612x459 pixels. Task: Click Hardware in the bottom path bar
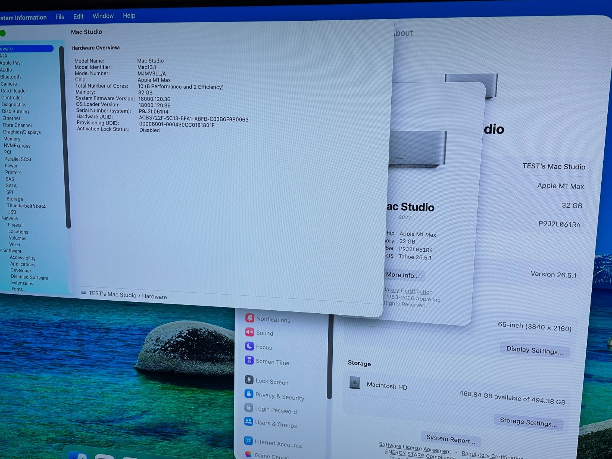pos(154,296)
